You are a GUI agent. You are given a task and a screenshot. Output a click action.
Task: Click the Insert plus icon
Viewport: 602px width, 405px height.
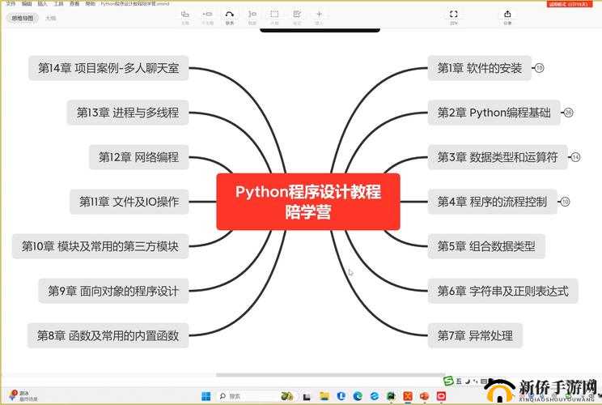tap(319, 15)
